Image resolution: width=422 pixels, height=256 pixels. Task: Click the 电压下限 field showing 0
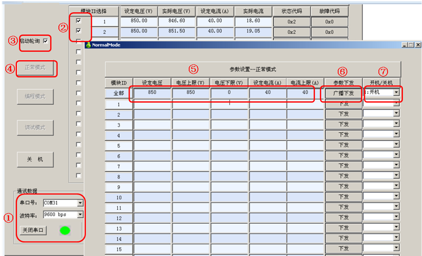pyautogui.click(x=229, y=93)
